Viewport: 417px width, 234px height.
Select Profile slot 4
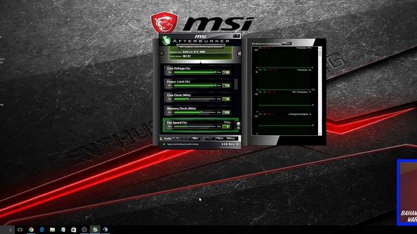pyautogui.click(x=186, y=138)
